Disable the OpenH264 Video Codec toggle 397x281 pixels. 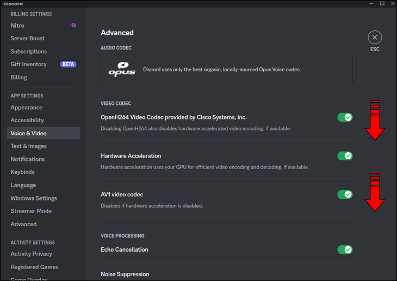(345, 117)
